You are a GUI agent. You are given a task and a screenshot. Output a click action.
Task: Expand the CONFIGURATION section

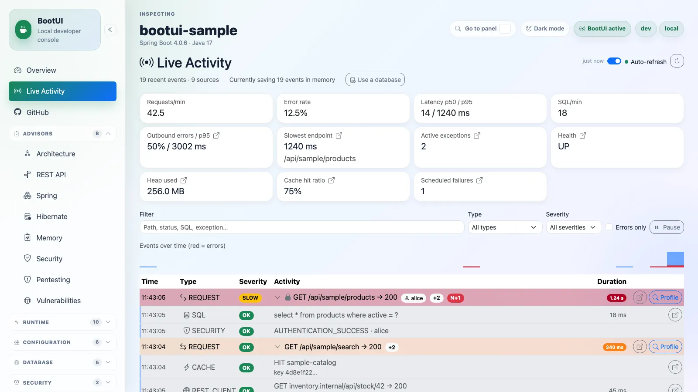pos(62,342)
